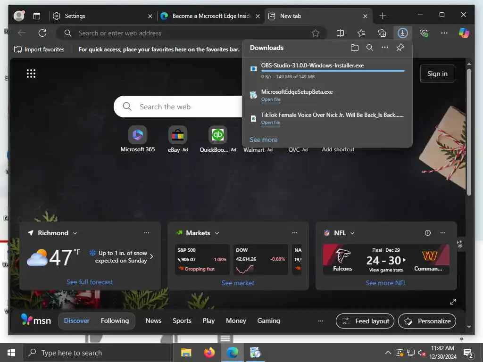The height and width of the screenshot is (362, 483).
Task: Switch to Become a Microsoft Edge Insider tab
Action: (x=210, y=16)
